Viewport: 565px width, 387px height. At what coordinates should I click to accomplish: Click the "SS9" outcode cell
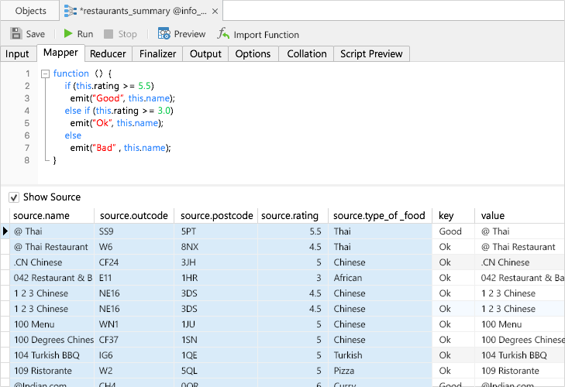(x=134, y=231)
